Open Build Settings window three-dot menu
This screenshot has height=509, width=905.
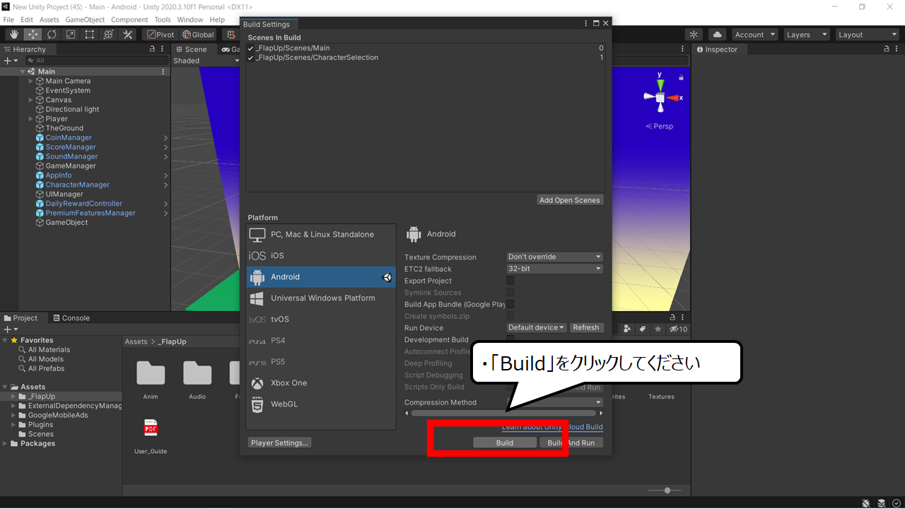[586, 23]
